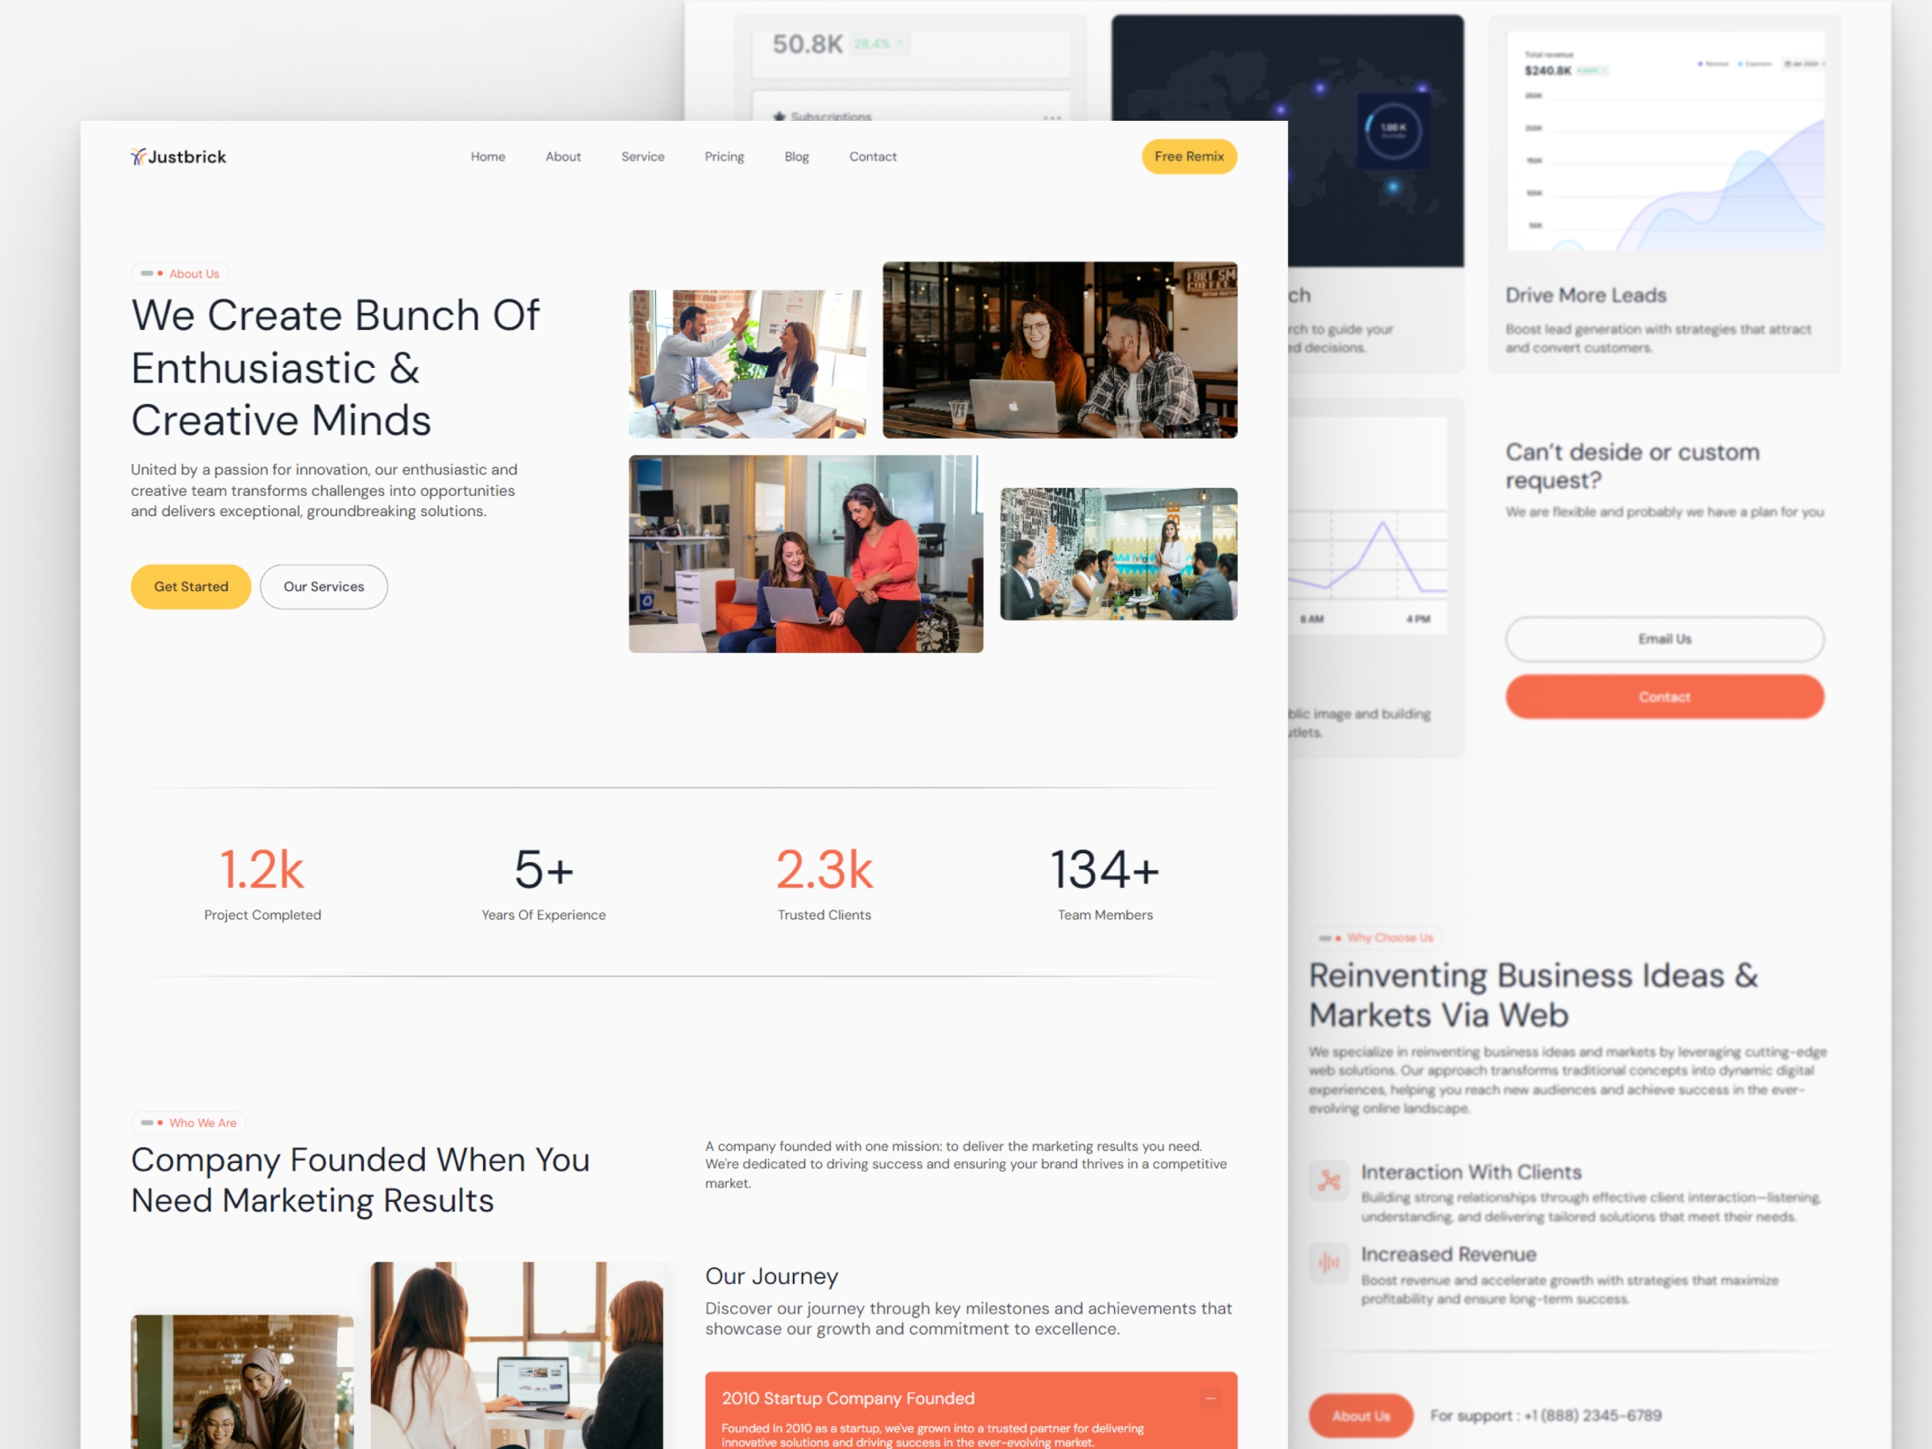Click the Pricing nav menu item
The width and height of the screenshot is (1932, 1449).
pyautogui.click(x=723, y=155)
